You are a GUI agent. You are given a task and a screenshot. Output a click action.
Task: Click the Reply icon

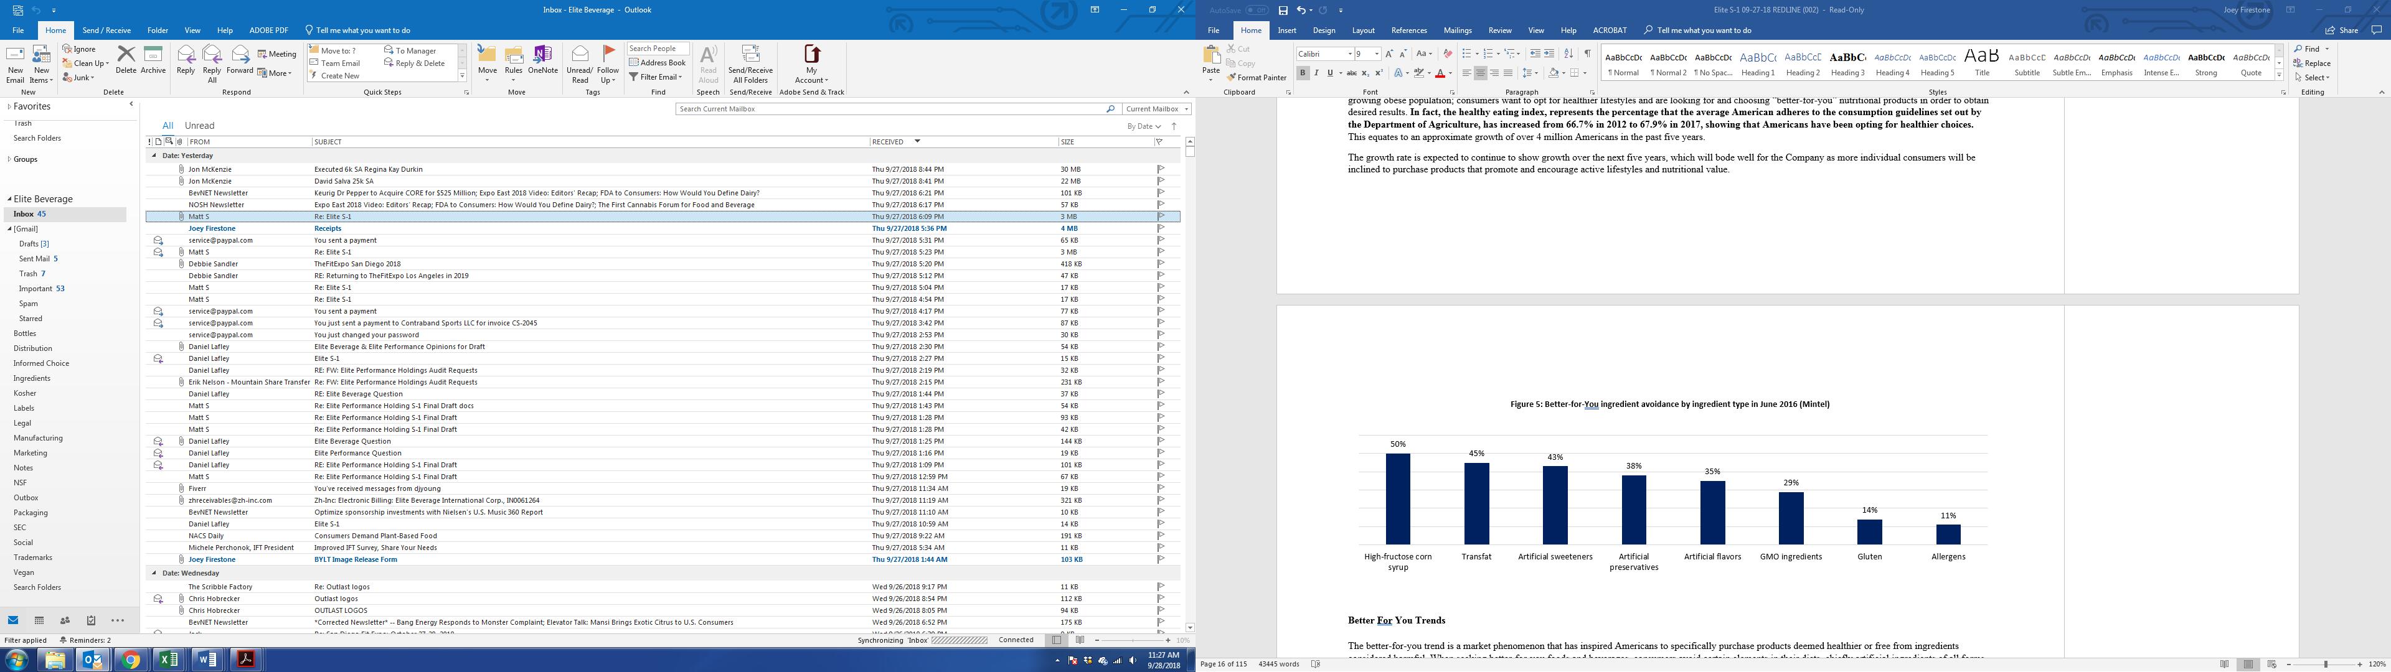(186, 60)
